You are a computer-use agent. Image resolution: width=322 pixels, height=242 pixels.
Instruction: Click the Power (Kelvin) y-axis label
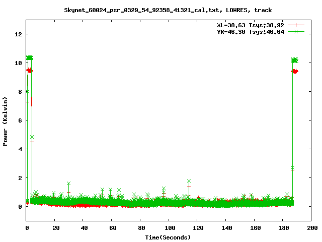[x=5, y=122]
